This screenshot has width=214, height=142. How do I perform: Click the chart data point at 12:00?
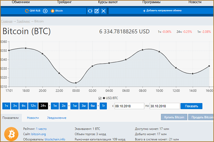[x=176, y=68]
